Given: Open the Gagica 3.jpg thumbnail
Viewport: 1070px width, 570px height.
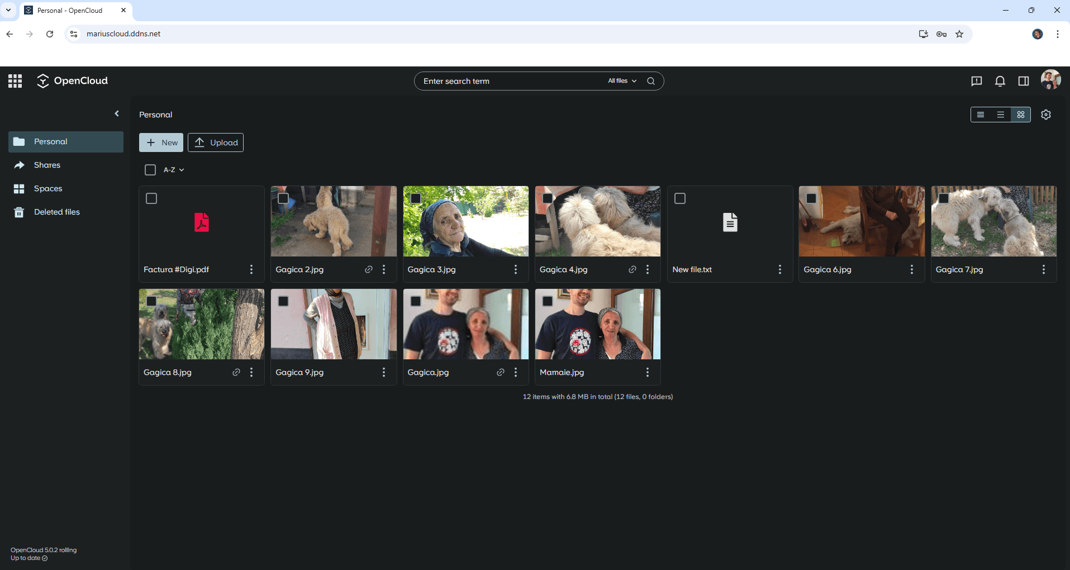Looking at the screenshot, I should click(465, 222).
